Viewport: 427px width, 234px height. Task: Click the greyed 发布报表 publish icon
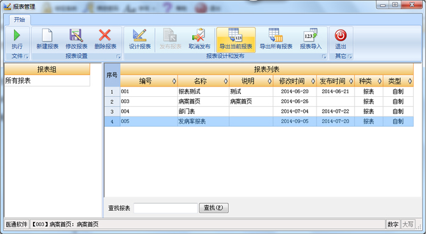(170, 35)
